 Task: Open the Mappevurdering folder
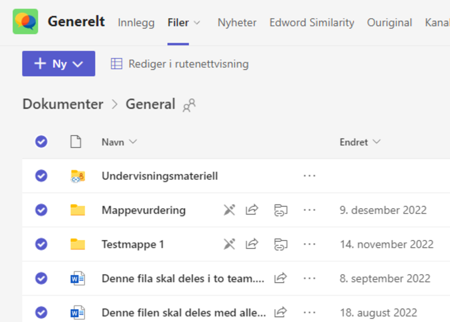click(x=144, y=210)
